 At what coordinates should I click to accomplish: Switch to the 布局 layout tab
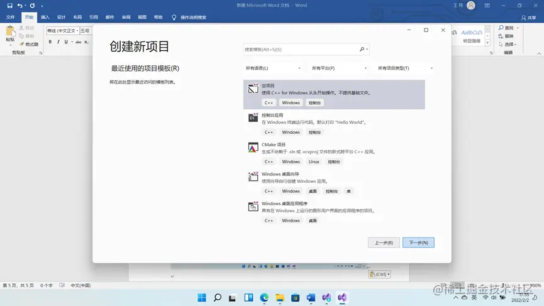click(x=77, y=18)
